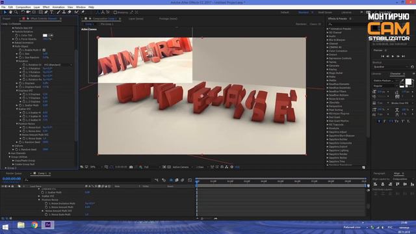
Task: Expand the Blur & Sharpen effects category
Action: (x=328, y=40)
